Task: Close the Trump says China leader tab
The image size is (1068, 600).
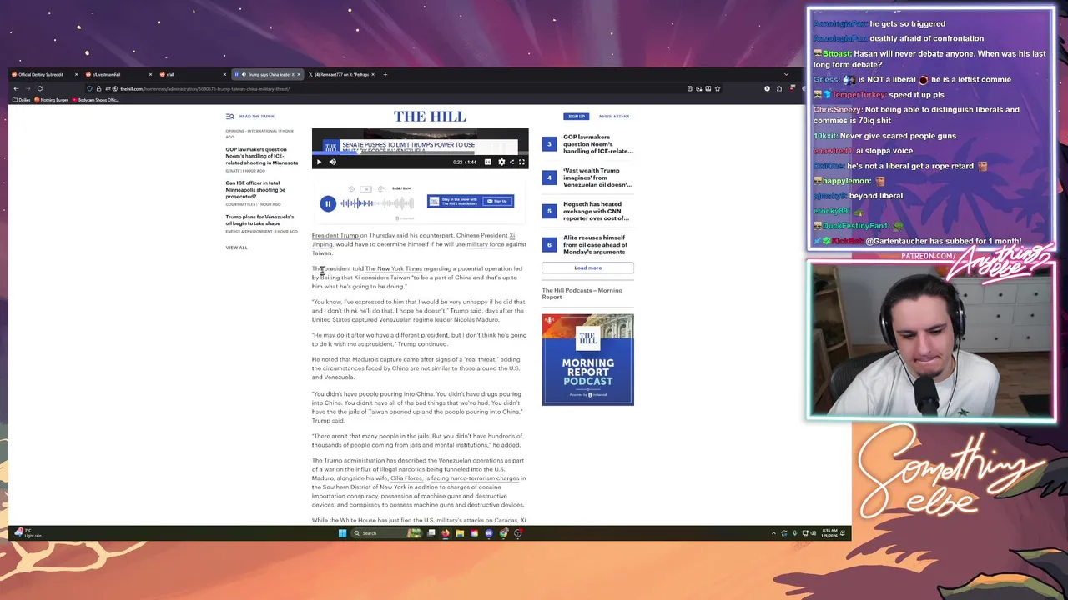Action: (x=299, y=75)
